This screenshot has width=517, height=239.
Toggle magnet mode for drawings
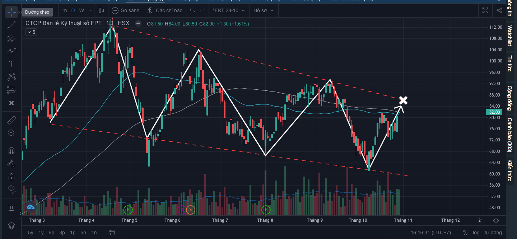[x=11, y=151]
